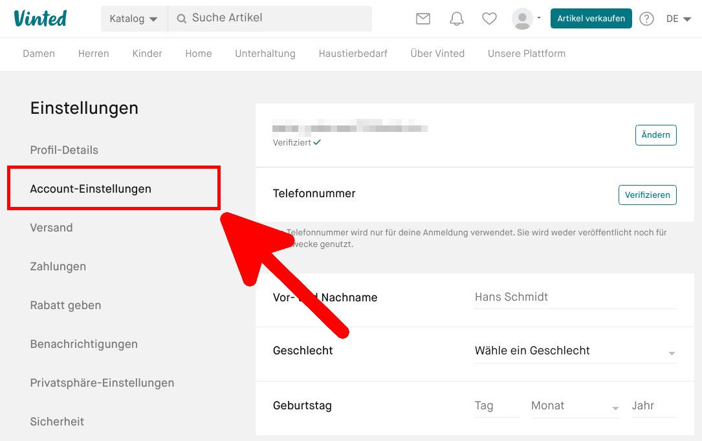This screenshot has width=702, height=441.
Task: Open the DE language dropdown
Action: (678, 19)
